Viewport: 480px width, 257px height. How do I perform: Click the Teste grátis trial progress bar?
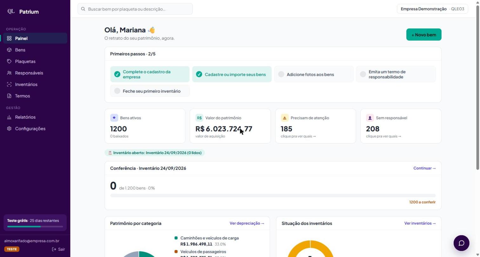35,227
